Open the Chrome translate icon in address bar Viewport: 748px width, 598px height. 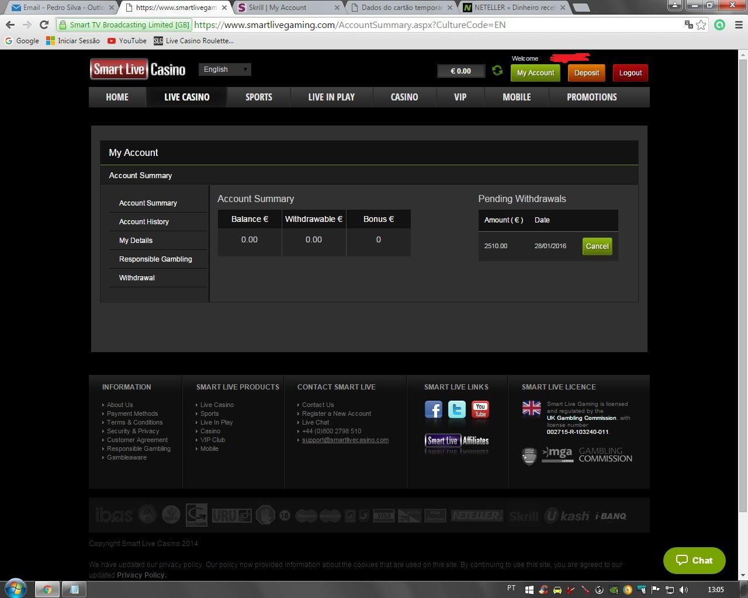point(688,25)
